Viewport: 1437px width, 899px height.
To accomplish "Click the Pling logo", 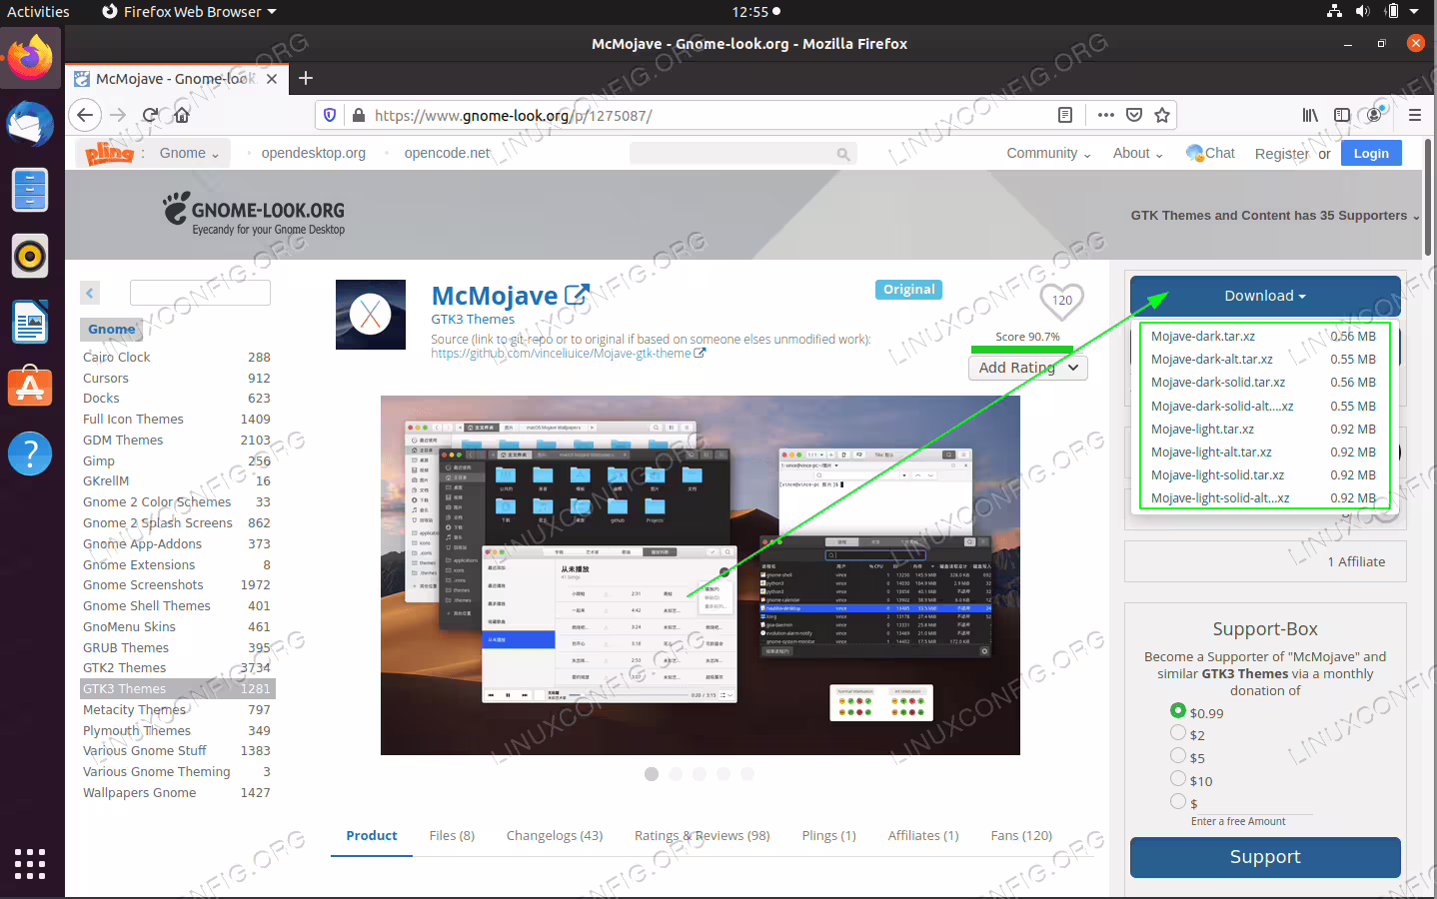I will point(110,153).
